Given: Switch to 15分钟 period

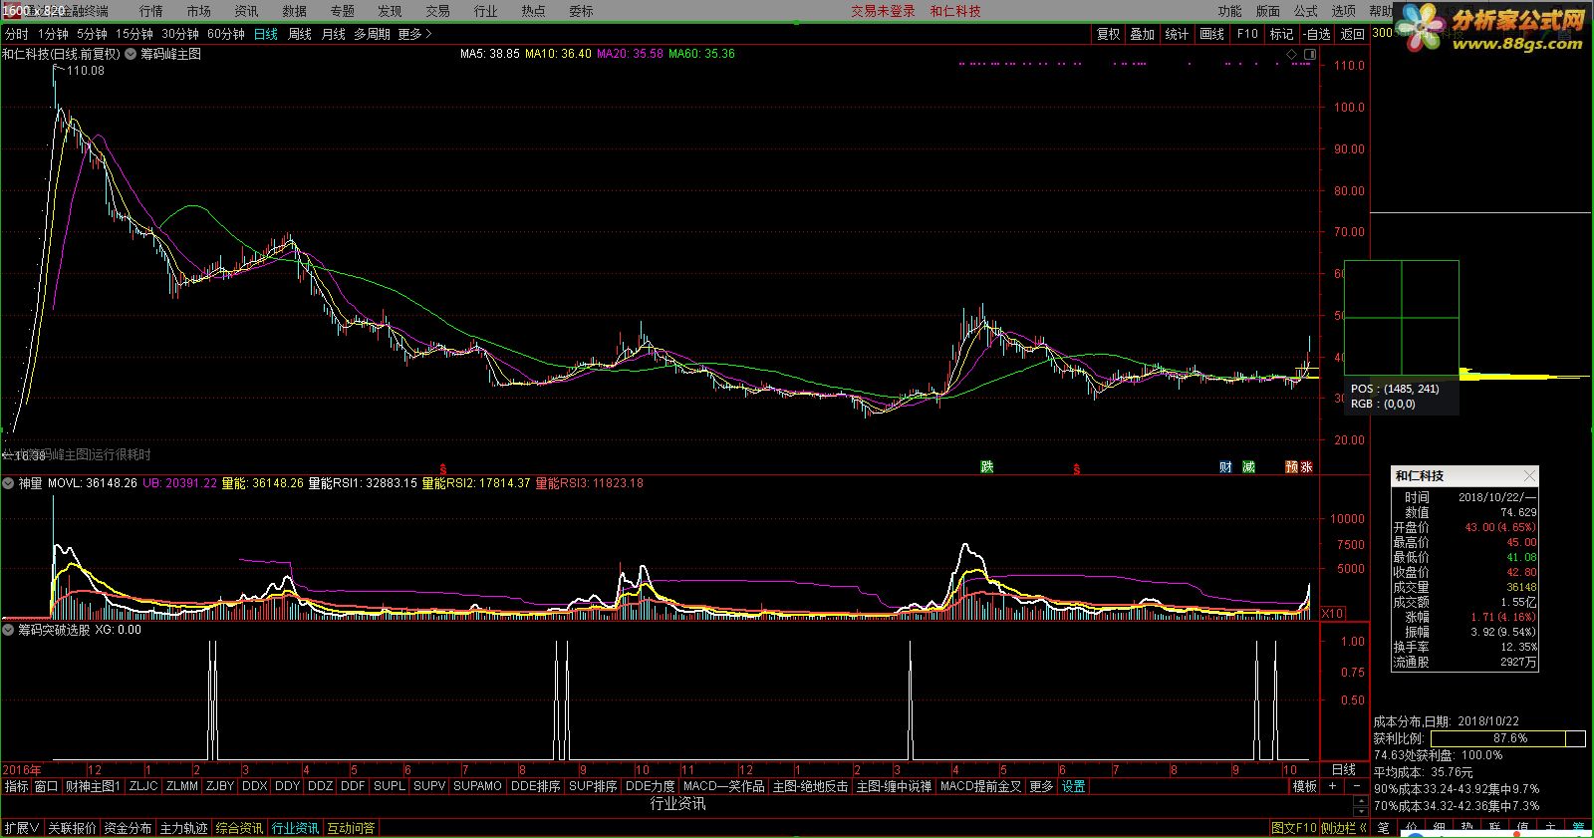Looking at the screenshot, I should (134, 34).
